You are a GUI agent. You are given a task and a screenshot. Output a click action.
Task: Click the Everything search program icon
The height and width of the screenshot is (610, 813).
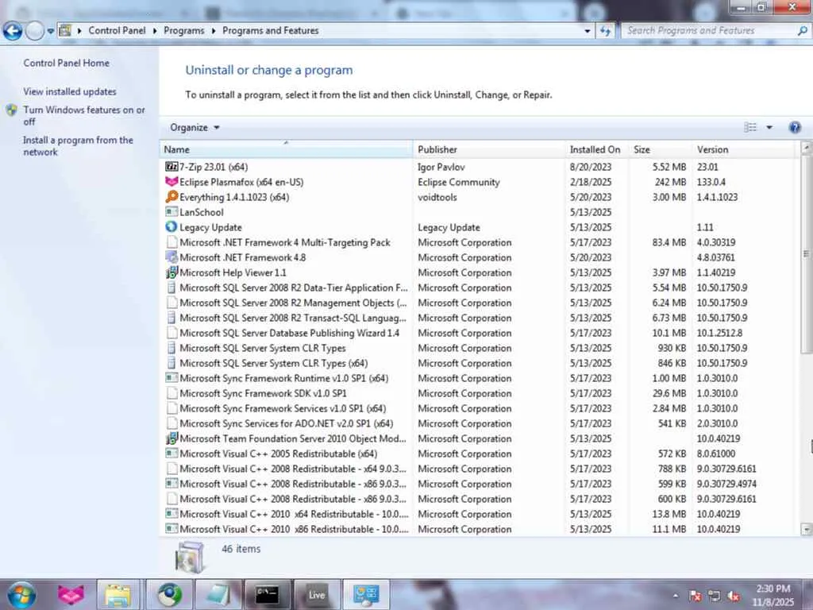pyautogui.click(x=171, y=197)
